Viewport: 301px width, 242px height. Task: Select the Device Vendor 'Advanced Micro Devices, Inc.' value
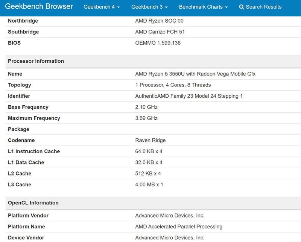coord(170,237)
